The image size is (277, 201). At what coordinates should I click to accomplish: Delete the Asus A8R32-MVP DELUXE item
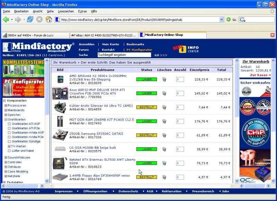coord(164,93)
